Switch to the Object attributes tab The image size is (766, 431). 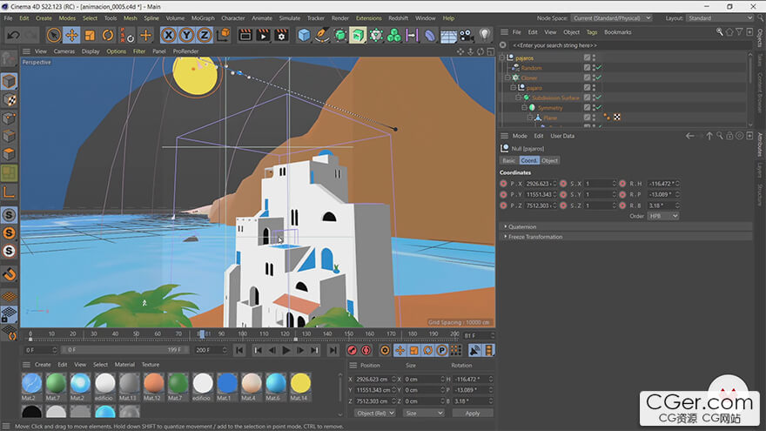pos(549,160)
